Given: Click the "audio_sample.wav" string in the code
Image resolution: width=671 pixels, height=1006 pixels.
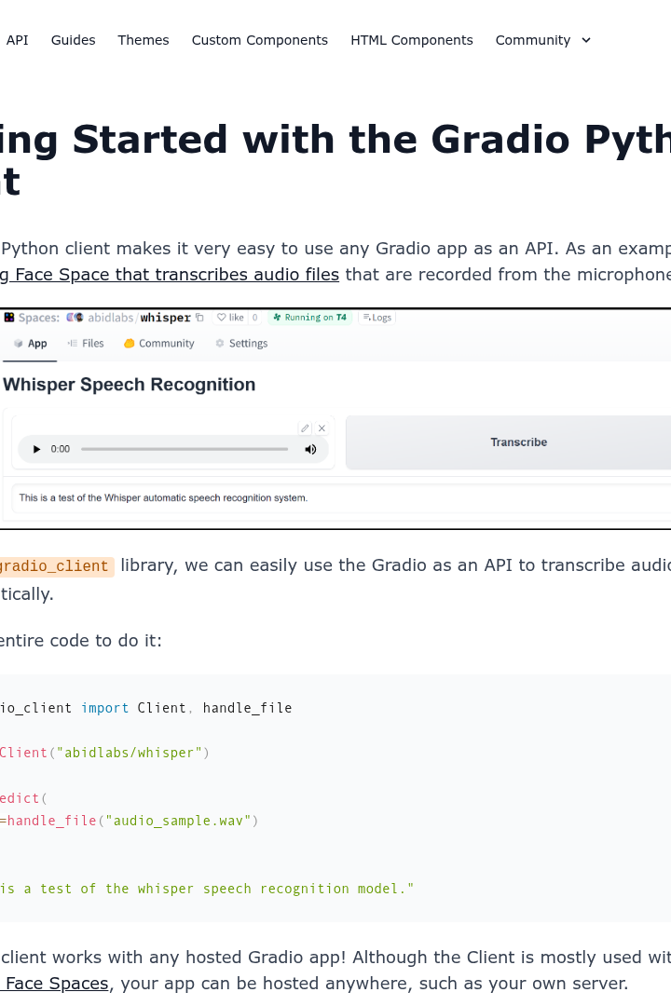Looking at the screenshot, I should tap(178, 821).
